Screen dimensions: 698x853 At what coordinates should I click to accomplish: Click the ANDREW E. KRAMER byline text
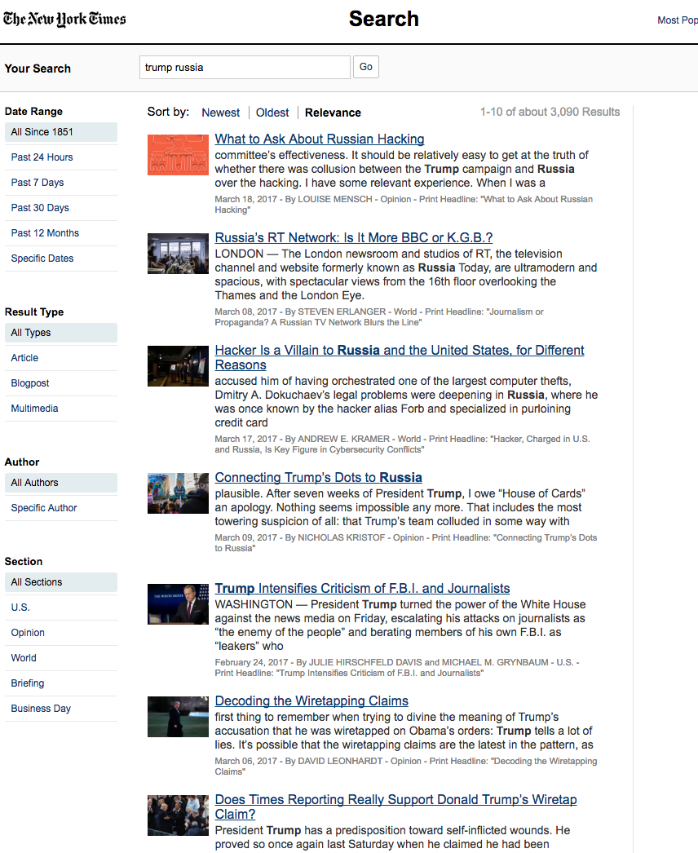[344, 439]
